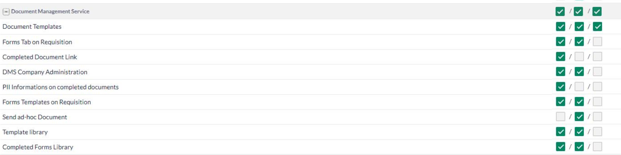Collapse the Document Management Service group
The image size is (621, 155).
pos(6,12)
